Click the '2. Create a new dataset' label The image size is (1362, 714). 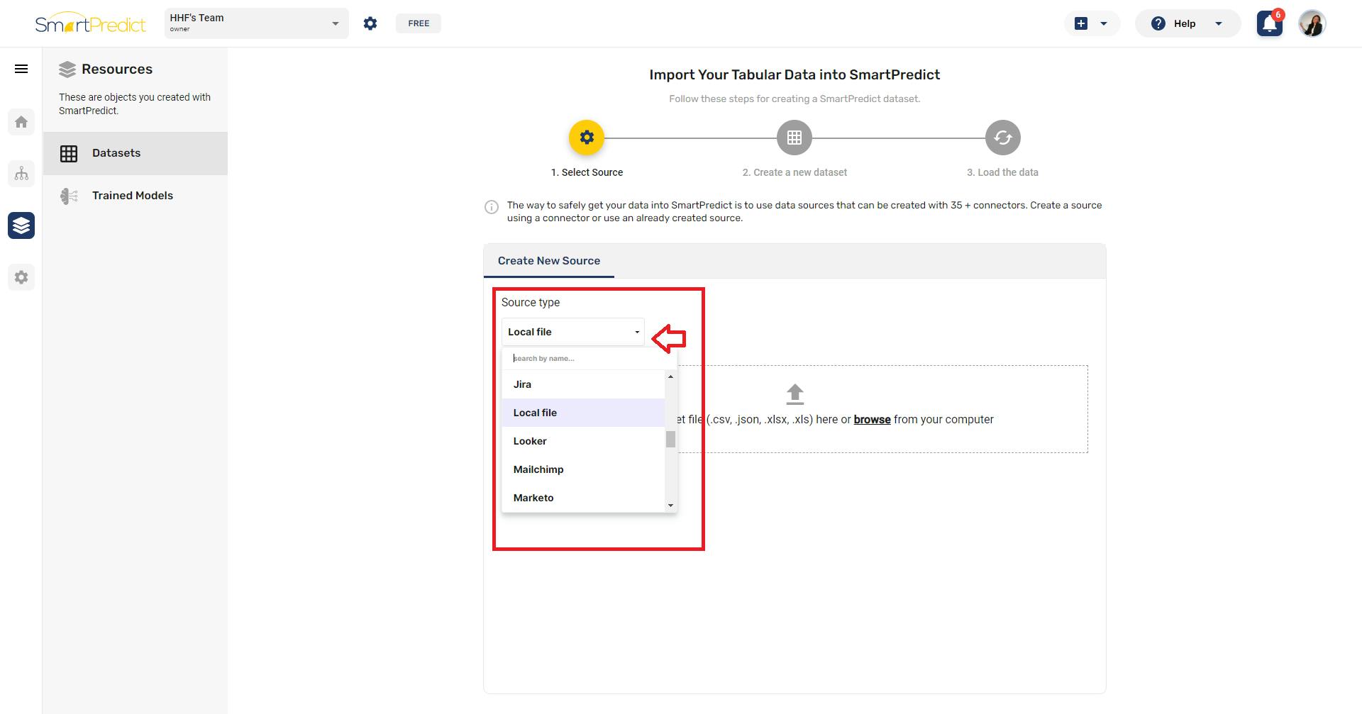pyautogui.click(x=794, y=172)
